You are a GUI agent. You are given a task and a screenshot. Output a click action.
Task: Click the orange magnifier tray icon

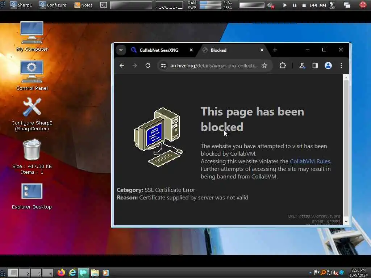(323, 273)
